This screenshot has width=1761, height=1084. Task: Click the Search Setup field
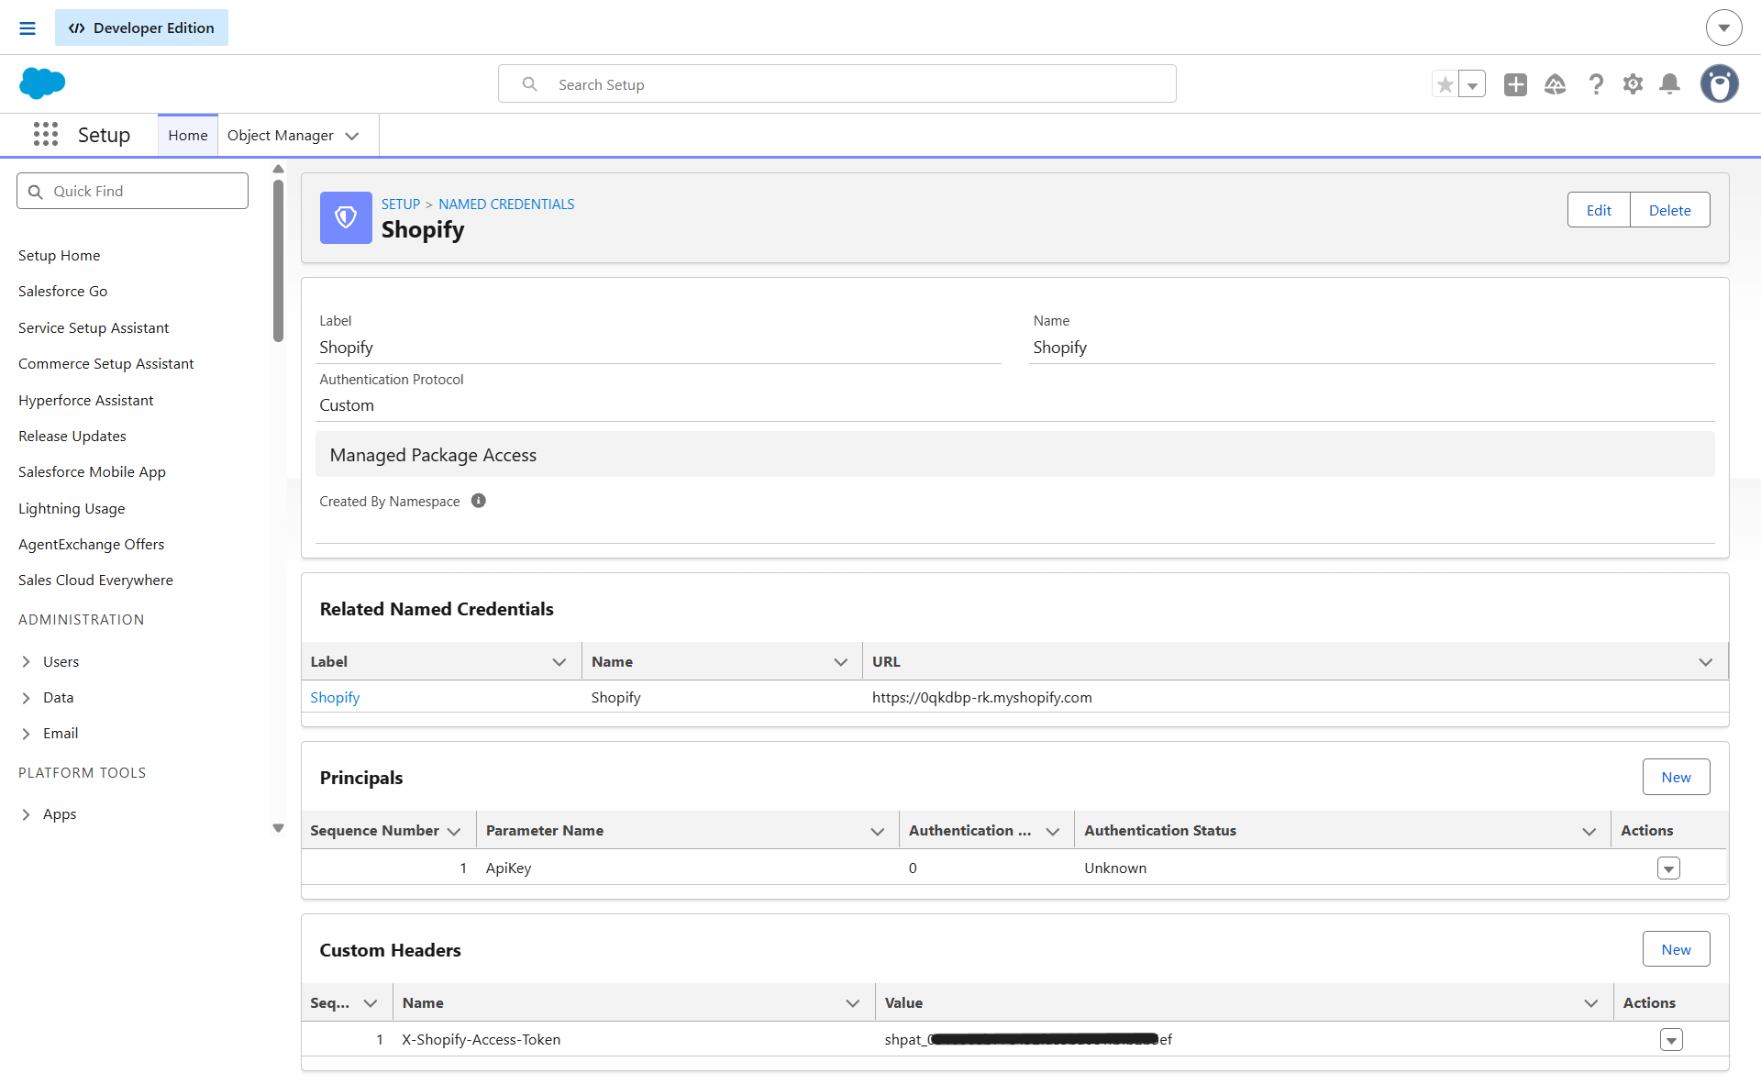point(836,84)
